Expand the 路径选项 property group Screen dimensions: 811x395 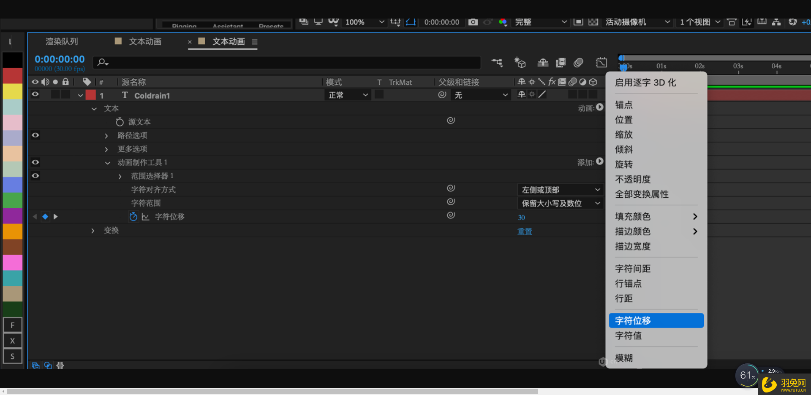click(106, 135)
